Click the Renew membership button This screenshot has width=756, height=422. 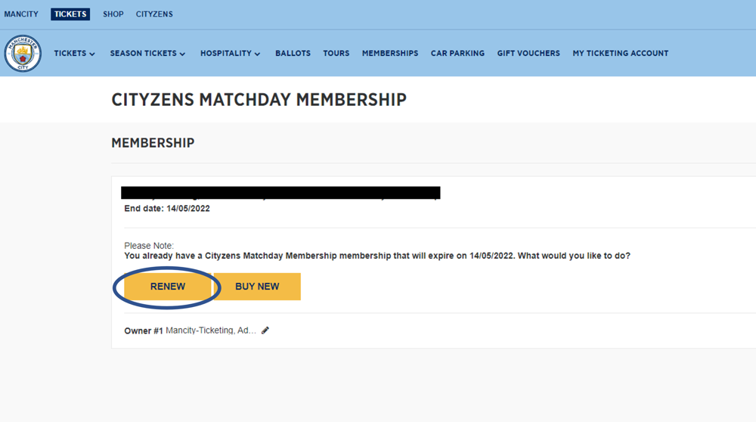point(167,287)
